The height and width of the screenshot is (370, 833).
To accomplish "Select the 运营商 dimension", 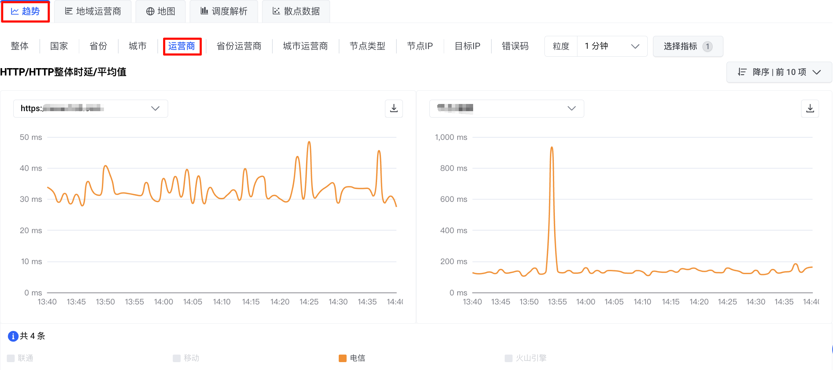I will click(x=182, y=46).
